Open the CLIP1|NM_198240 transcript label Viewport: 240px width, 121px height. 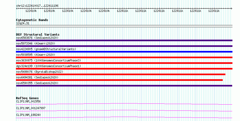tap(28, 115)
